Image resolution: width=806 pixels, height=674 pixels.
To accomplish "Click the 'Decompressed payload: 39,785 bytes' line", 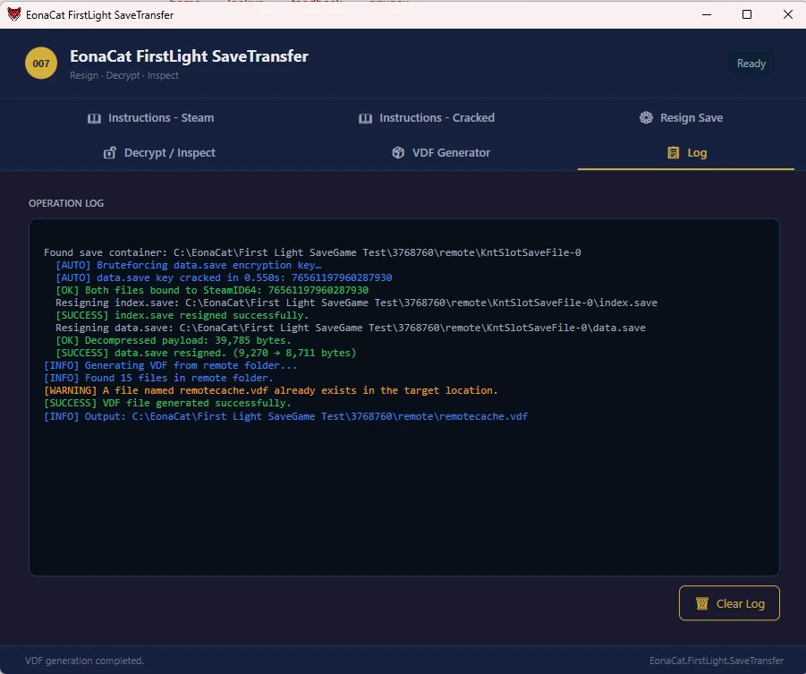I will [x=174, y=340].
